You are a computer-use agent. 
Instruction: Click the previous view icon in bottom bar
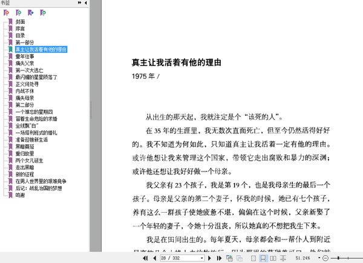click(x=229, y=258)
